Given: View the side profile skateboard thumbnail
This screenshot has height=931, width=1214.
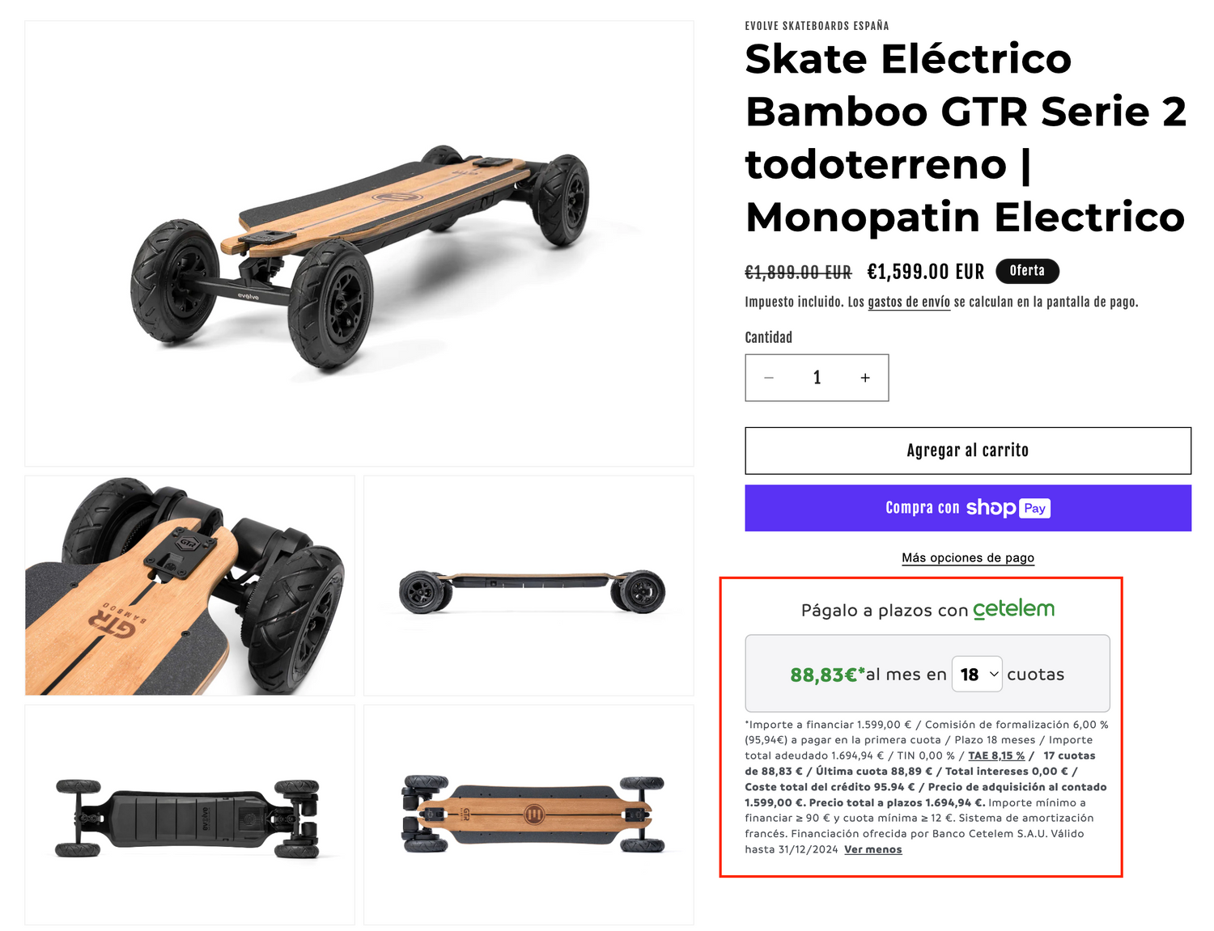Looking at the screenshot, I should coord(528,586).
